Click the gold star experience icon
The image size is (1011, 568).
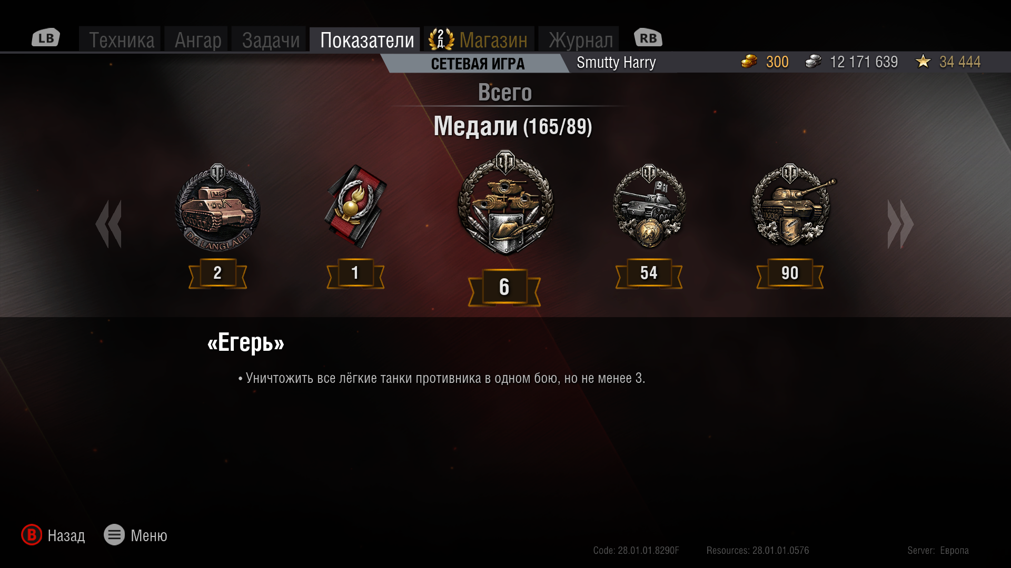point(923,62)
